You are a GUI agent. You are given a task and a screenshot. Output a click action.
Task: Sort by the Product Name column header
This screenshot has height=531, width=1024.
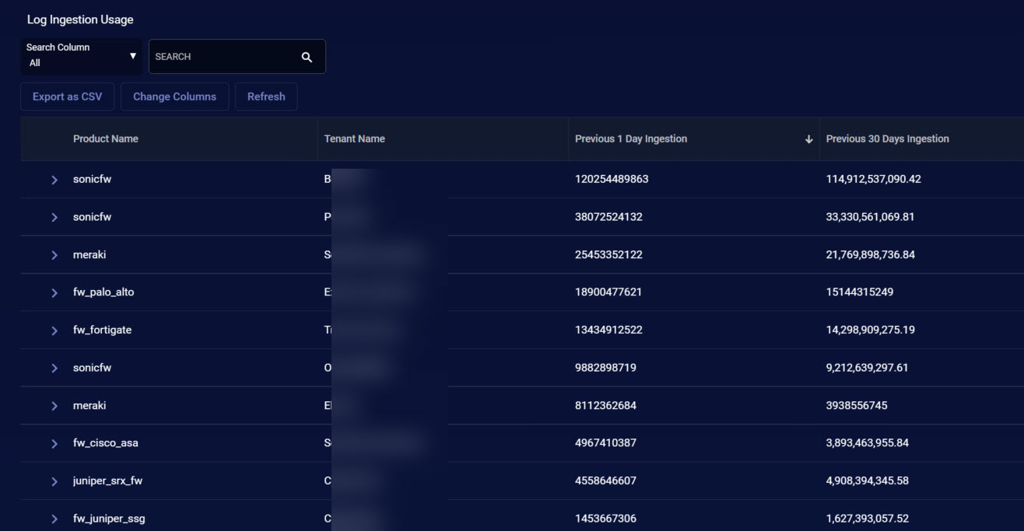click(x=105, y=139)
